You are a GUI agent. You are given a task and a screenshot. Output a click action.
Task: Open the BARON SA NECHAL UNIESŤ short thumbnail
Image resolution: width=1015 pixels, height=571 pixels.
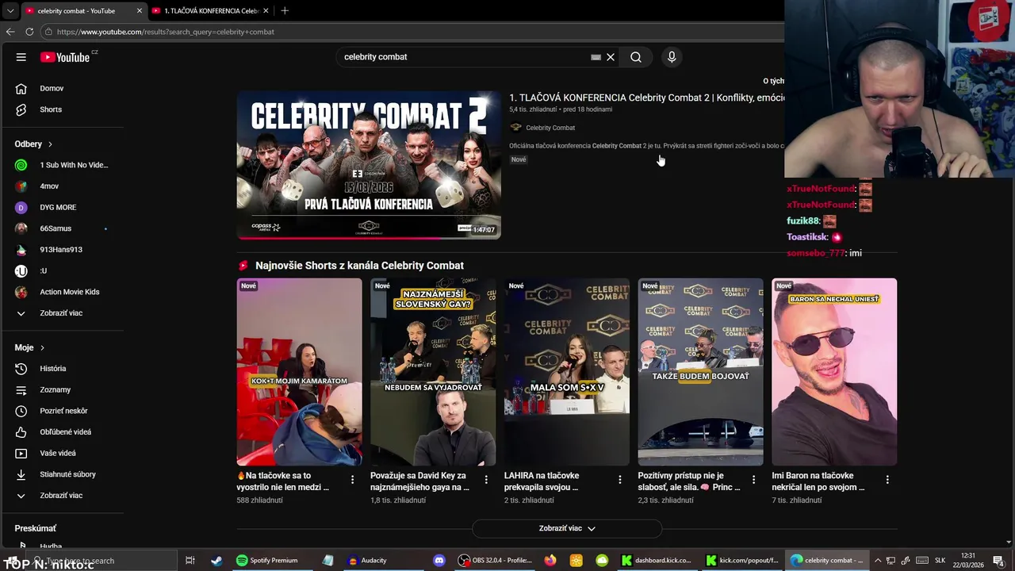click(834, 372)
